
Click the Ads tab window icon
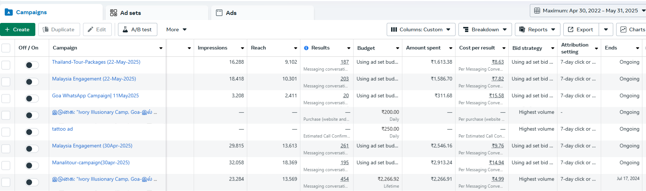point(219,13)
